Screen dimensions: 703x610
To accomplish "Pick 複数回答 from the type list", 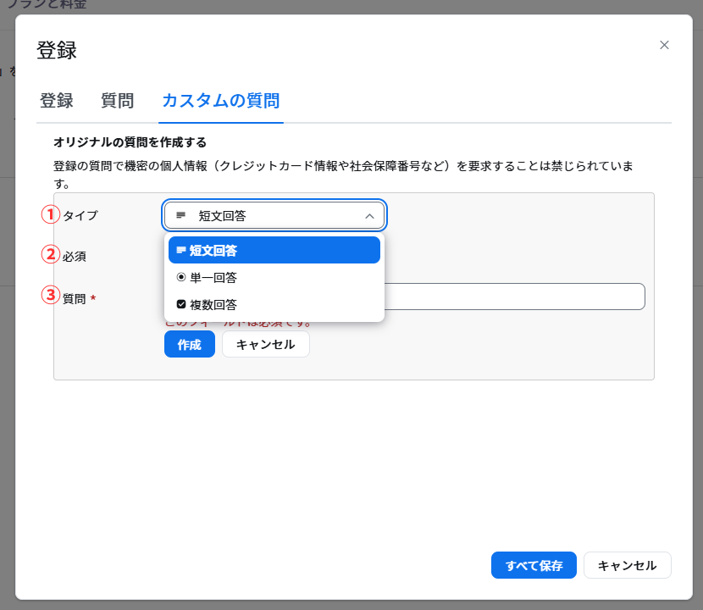I will pos(213,304).
